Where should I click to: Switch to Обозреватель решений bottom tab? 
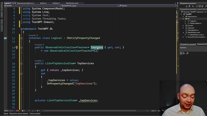(188, 44)
